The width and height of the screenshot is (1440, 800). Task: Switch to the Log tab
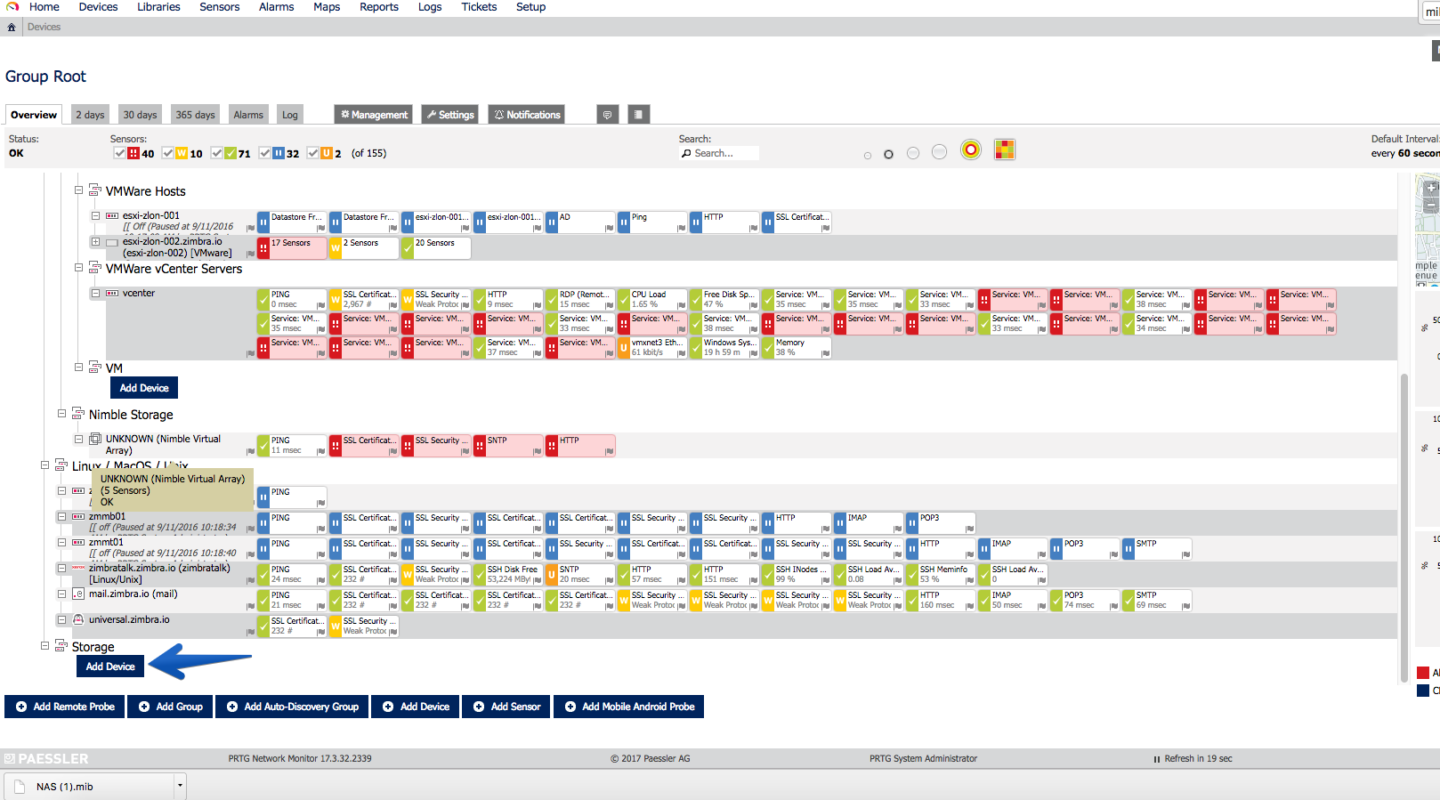(x=290, y=115)
